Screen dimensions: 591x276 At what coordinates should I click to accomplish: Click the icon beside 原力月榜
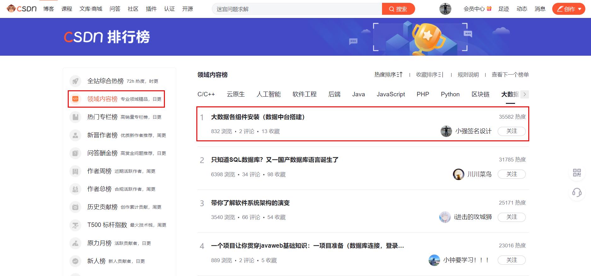coord(75,243)
